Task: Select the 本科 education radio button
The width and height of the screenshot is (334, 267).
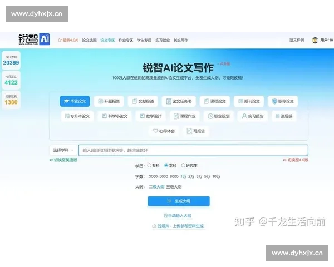Action: pyautogui.click(x=166, y=166)
